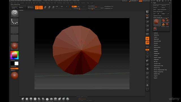The height and width of the screenshot is (102, 181).
Task: Click the QuickSave button
Action: [x=125, y=1]
